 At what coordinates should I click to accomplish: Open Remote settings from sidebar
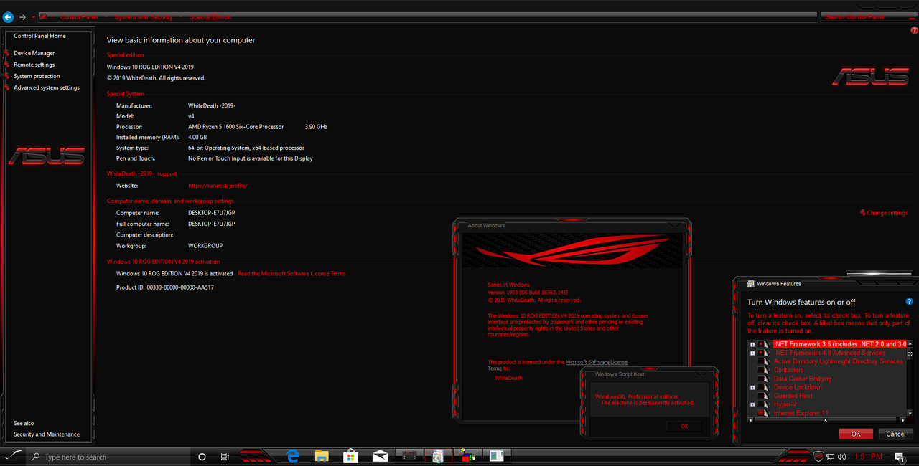[34, 65]
